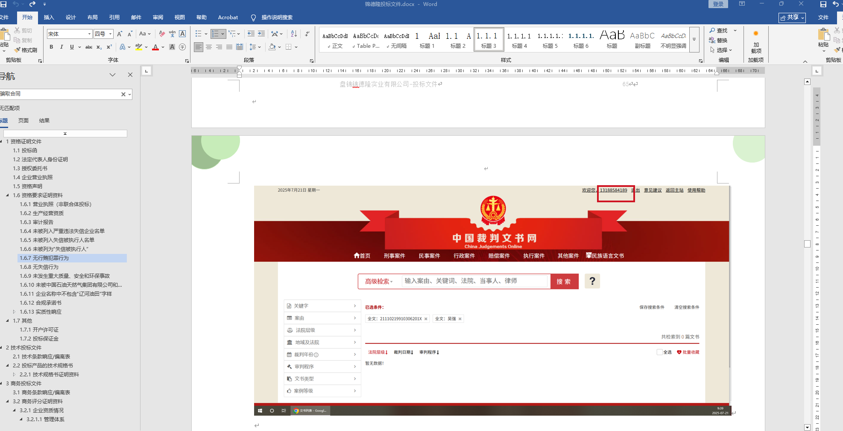Open phonetic guide (wén) tool
The height and width of the screenshot is (431, 843).
tap(172, 34)
